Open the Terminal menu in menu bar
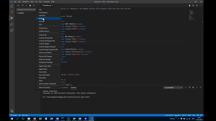216x121 pixels. click(47, 2)
